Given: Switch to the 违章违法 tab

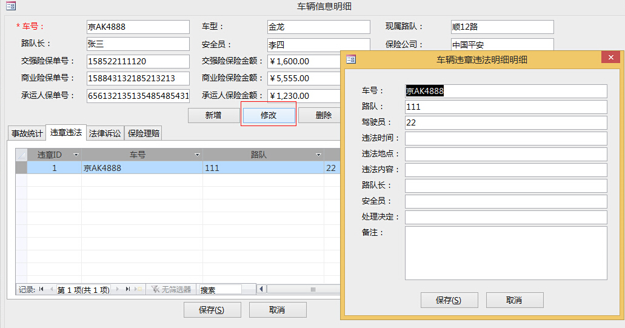Looking at the screenshot, I should click(x=66, y=132).
